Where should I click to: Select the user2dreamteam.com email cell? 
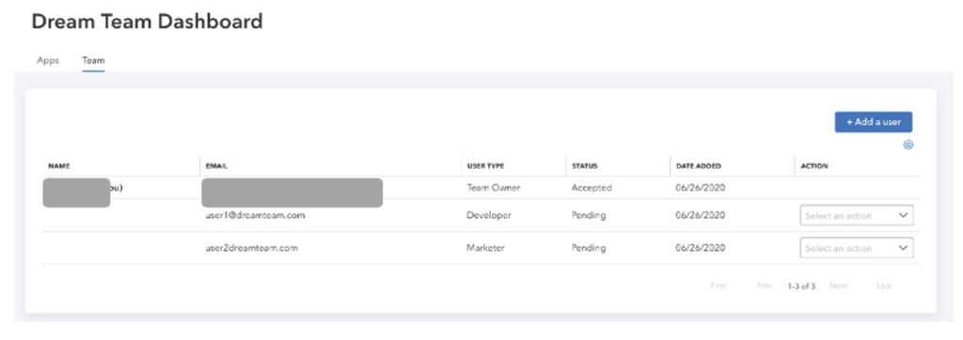pyautogui.click(x=252, y=248)
